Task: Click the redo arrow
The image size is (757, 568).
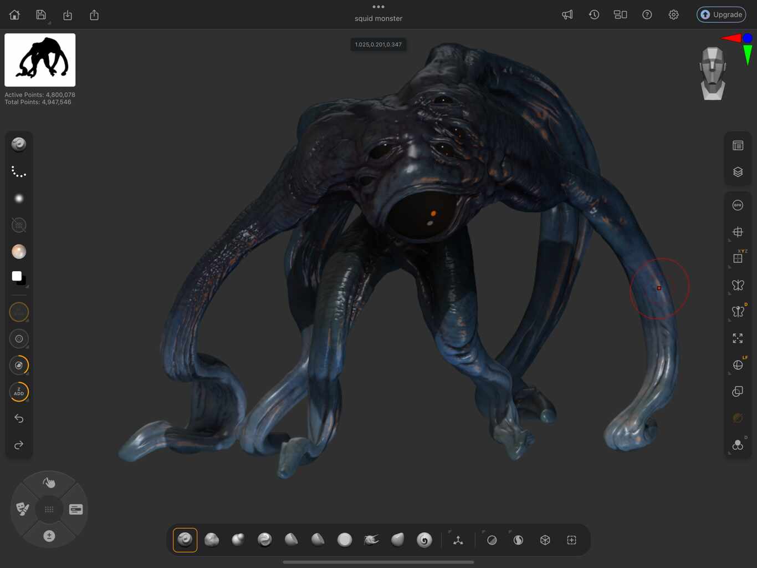Action: [19, 445]
